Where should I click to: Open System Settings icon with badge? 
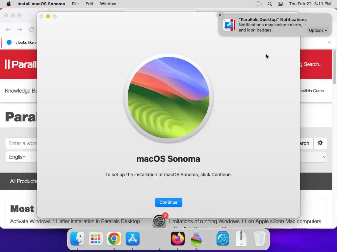tap(159, 221)
